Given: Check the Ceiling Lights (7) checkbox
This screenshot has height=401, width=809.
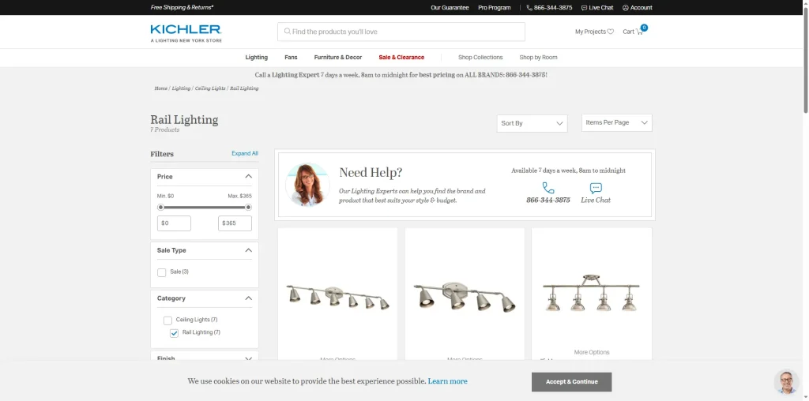Looking at the screenshot, I should pos(167,320).
